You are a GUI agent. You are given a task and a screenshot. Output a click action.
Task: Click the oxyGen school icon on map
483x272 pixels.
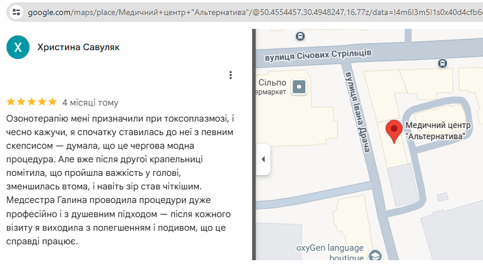click(374, 256)
